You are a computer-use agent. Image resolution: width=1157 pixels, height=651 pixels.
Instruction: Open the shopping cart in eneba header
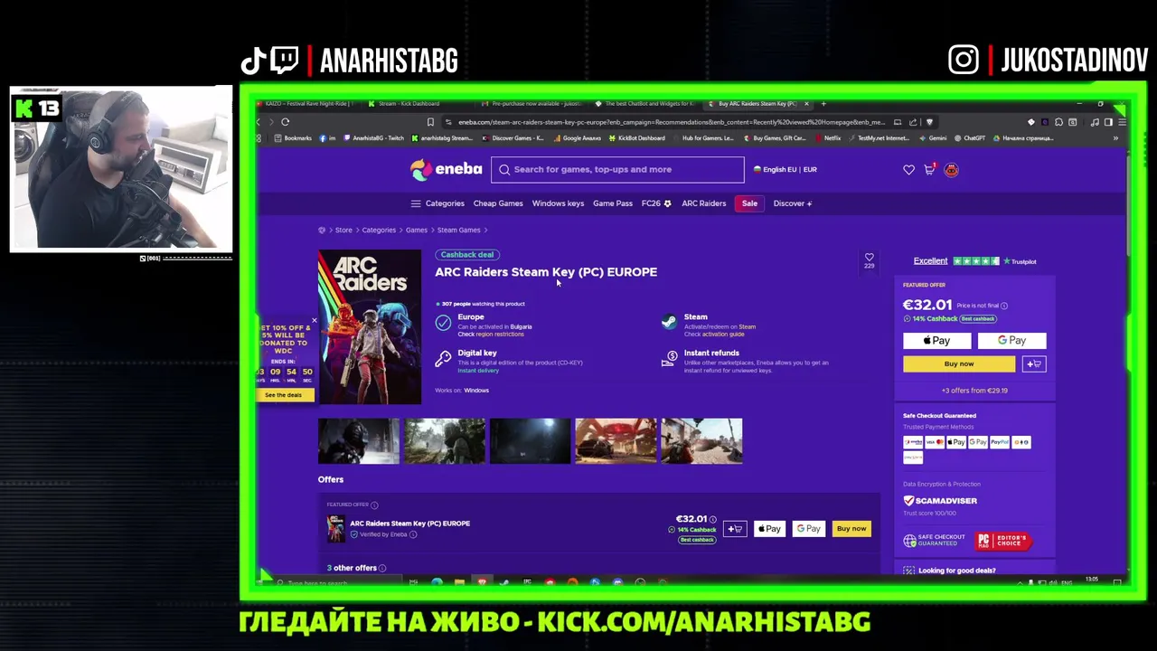929,169
